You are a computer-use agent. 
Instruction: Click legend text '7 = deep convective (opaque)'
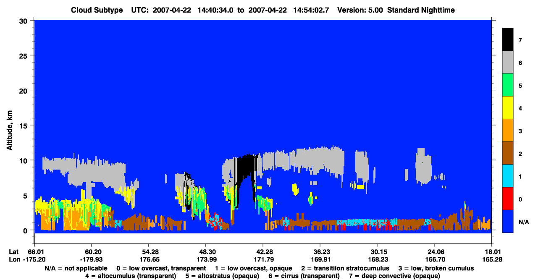tap(394, 276)
